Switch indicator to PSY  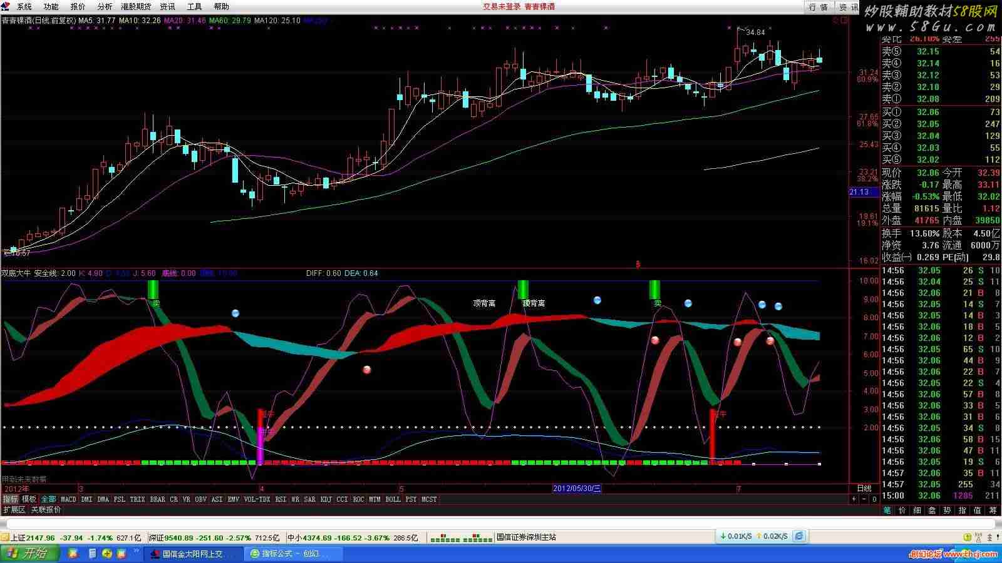[x=411, y=499]
